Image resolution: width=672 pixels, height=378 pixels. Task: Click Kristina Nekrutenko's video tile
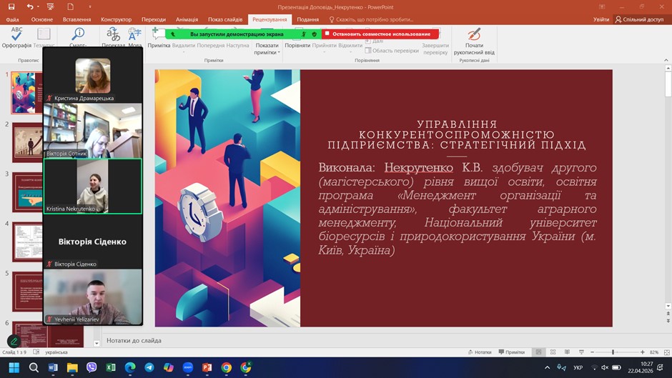coord(92,186)
